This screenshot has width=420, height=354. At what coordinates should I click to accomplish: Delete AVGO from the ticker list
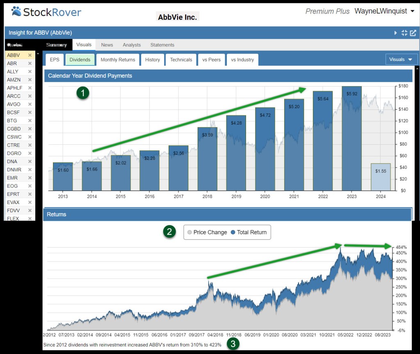coord(30,104)
